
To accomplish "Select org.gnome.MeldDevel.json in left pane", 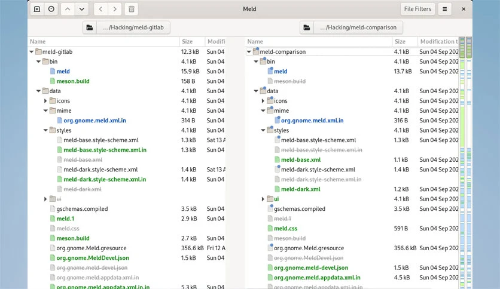I will [93, 258].
